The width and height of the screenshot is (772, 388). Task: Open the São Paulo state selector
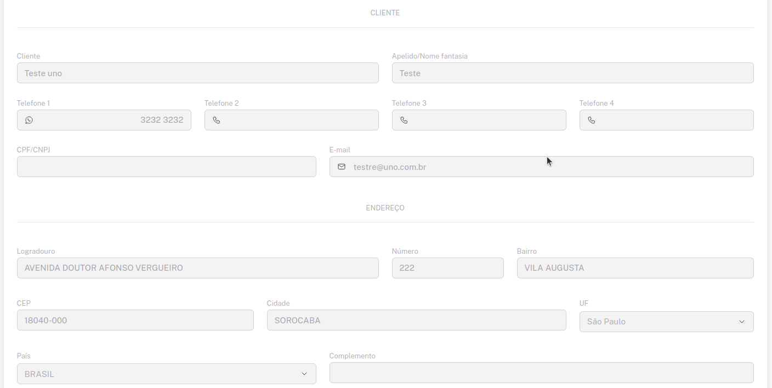(x=658, y=322)
